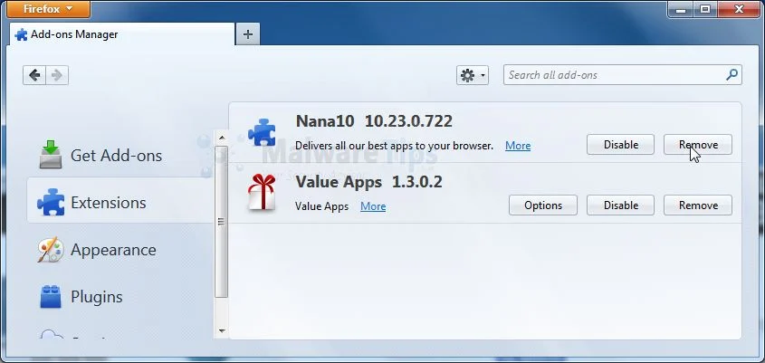Open More link for Nana10
Viewport: 765px width, 363px height.
click(518, 146)
